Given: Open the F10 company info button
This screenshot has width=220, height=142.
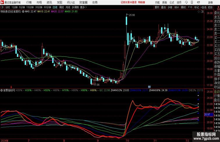Looking at the screenshot, I should point(190,7).
